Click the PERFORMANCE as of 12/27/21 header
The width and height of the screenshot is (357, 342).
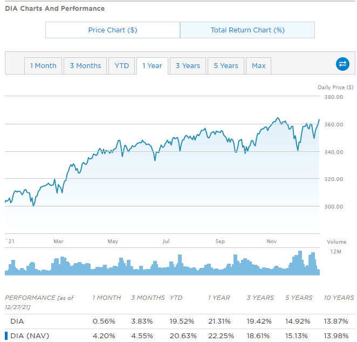(39, 303)
